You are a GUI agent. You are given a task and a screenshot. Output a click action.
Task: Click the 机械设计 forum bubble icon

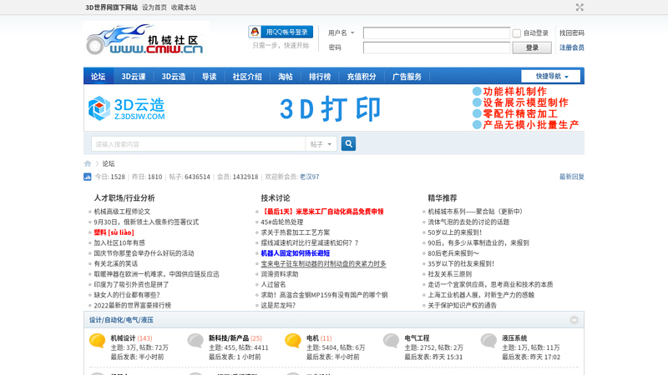(x=98, y=341)
